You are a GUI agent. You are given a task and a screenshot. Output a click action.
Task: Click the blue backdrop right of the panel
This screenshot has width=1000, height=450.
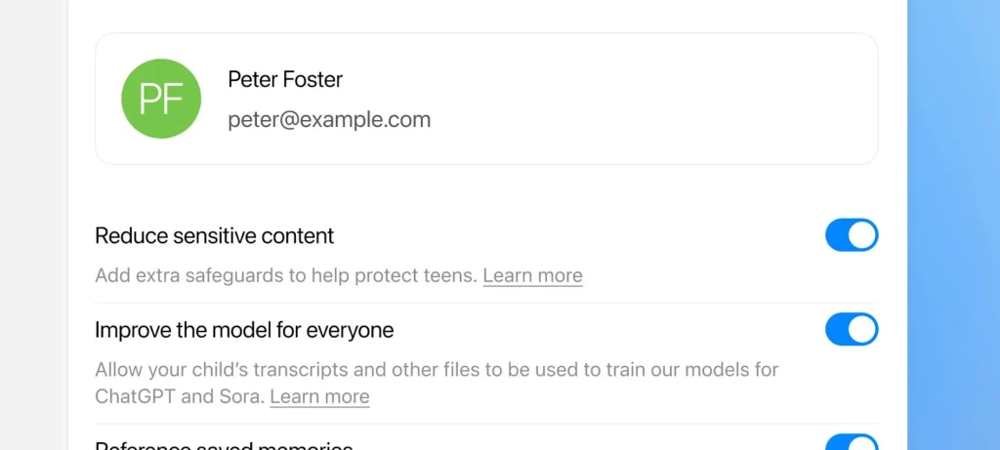(953, 225)
